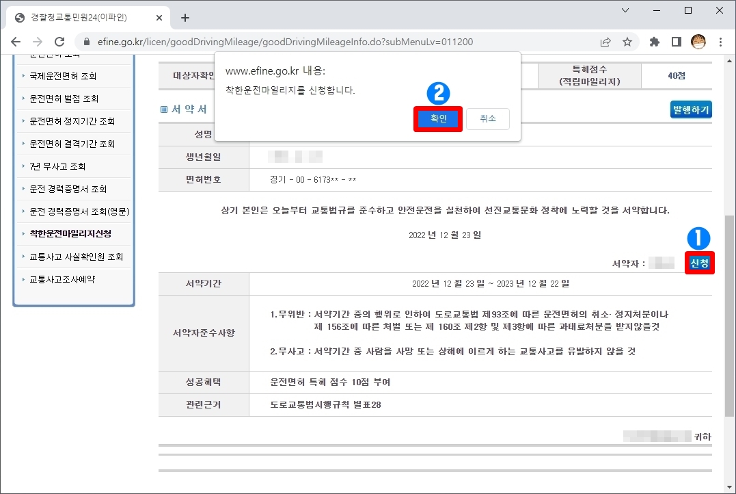
Task: Open 운전면허 벌점 조회 menu
Action: pos(64,99)
